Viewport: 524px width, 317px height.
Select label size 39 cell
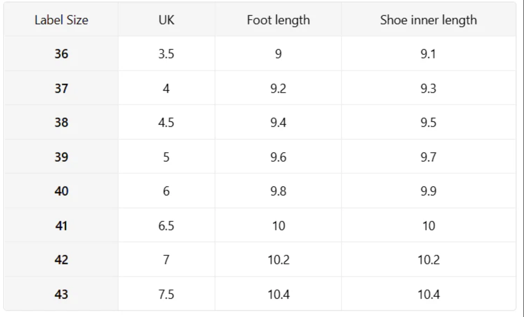pos(61,157)
